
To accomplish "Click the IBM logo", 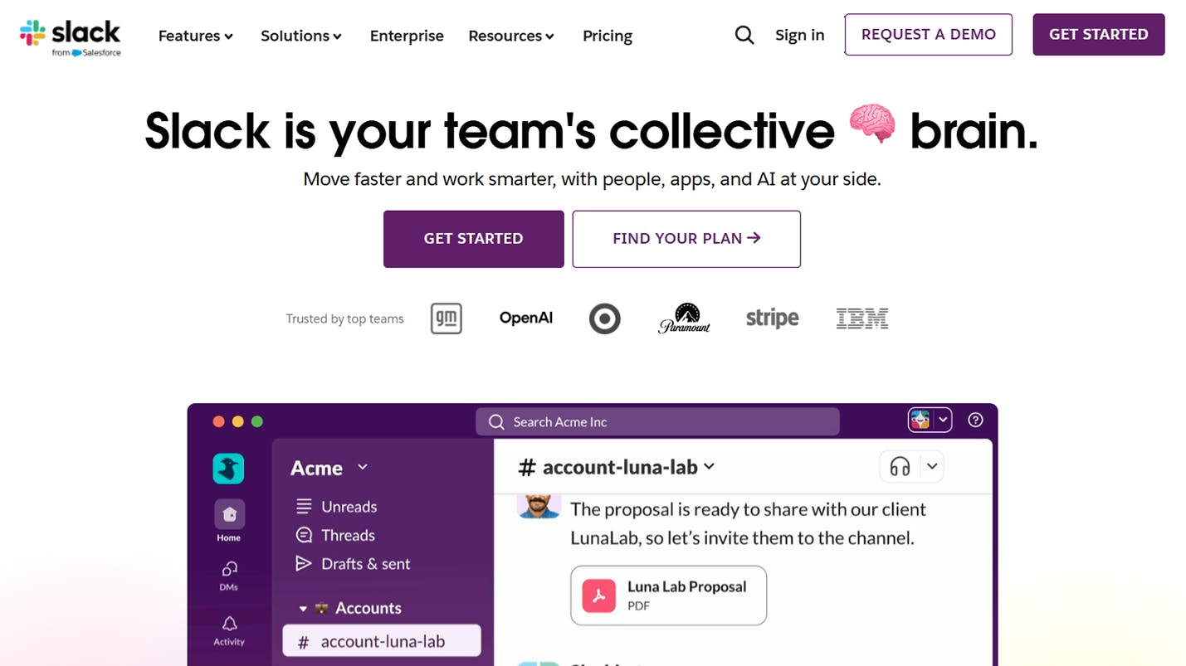I will click(x=862, y=318).
